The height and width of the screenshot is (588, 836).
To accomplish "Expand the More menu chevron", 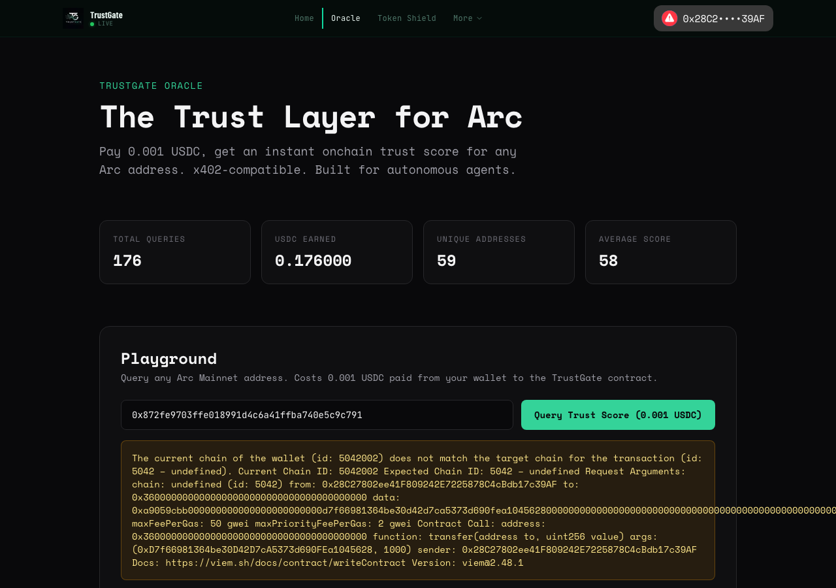I will pos(479,18).
